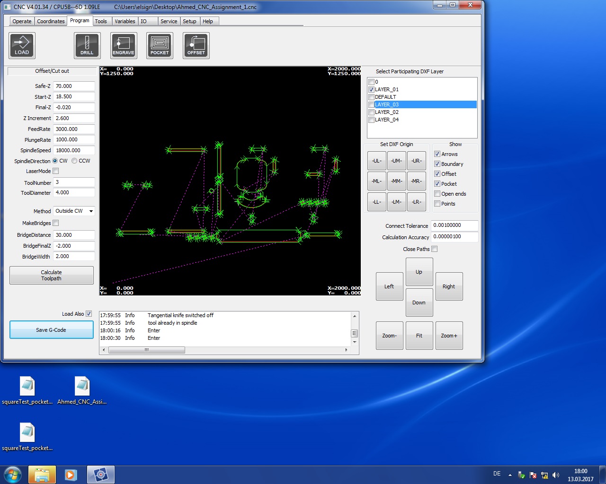
Task: Switch to Coordinates tab
Action: tap(51, 21)
